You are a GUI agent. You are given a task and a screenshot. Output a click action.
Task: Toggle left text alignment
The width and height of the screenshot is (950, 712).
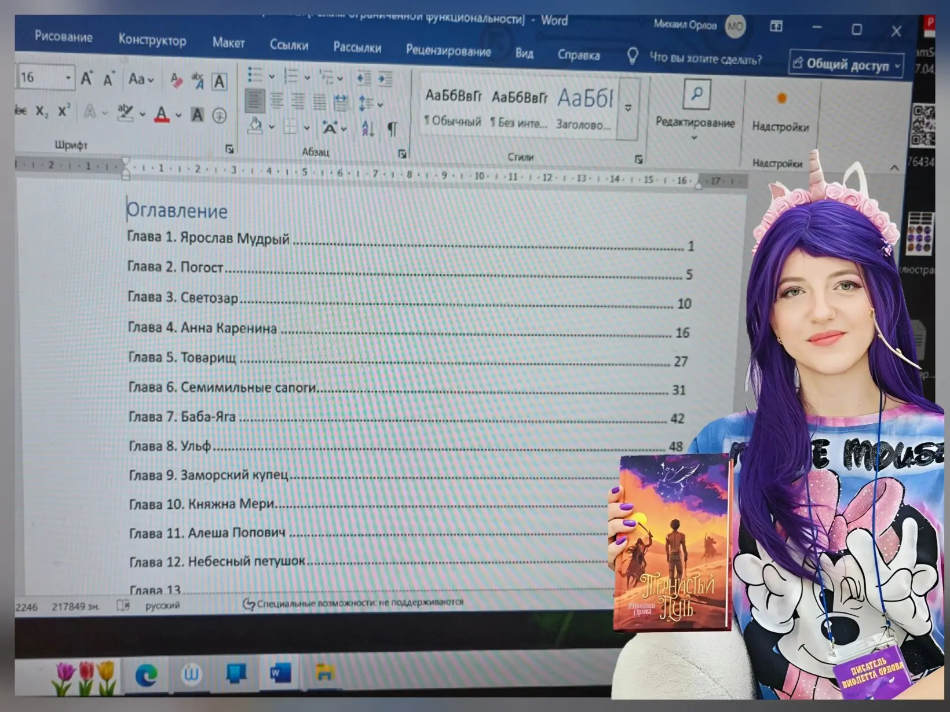tap(255, 101)
